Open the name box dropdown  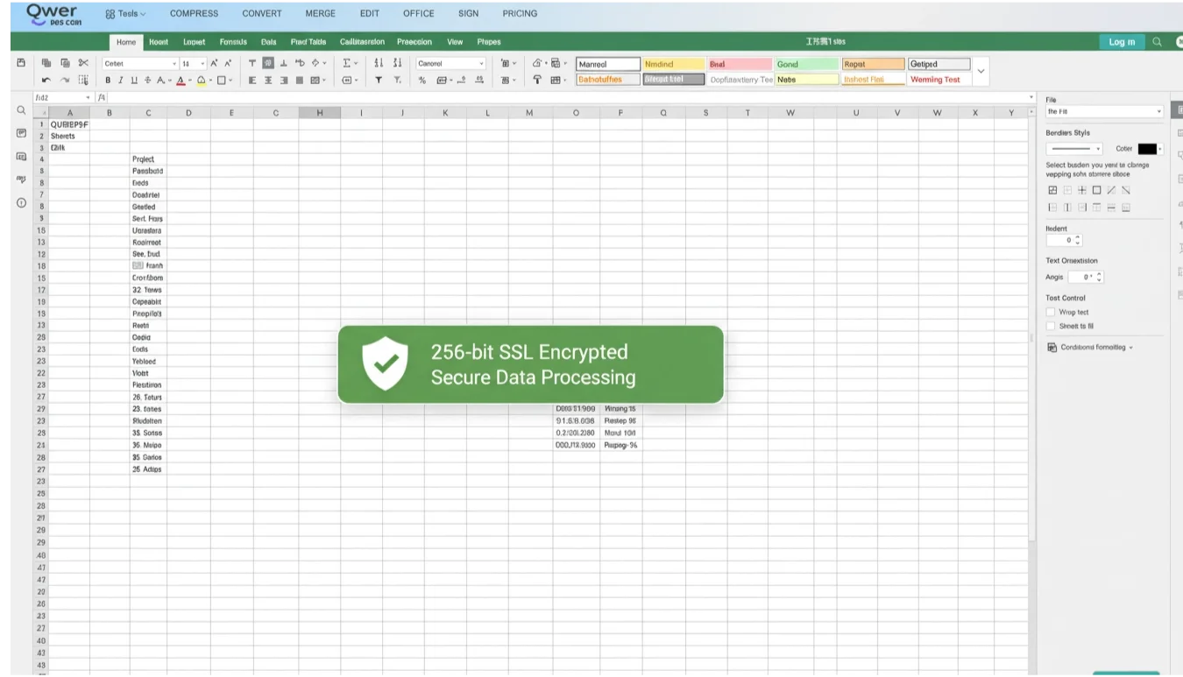point(88,97)
